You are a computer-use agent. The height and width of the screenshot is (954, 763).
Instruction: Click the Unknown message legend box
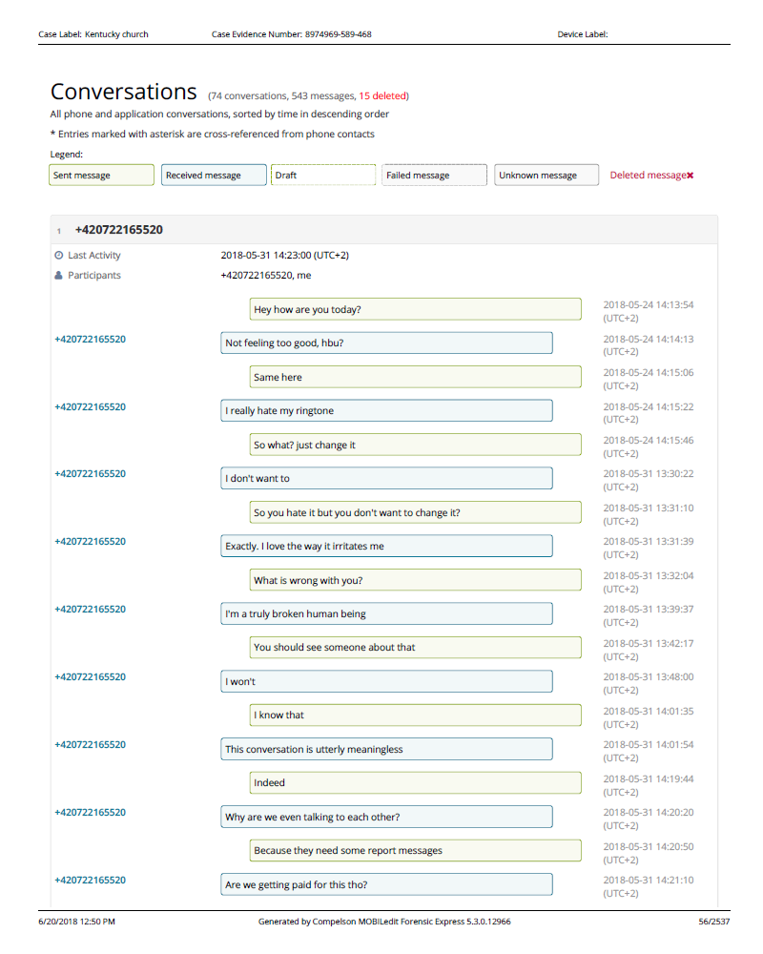(x=546, y=176)
